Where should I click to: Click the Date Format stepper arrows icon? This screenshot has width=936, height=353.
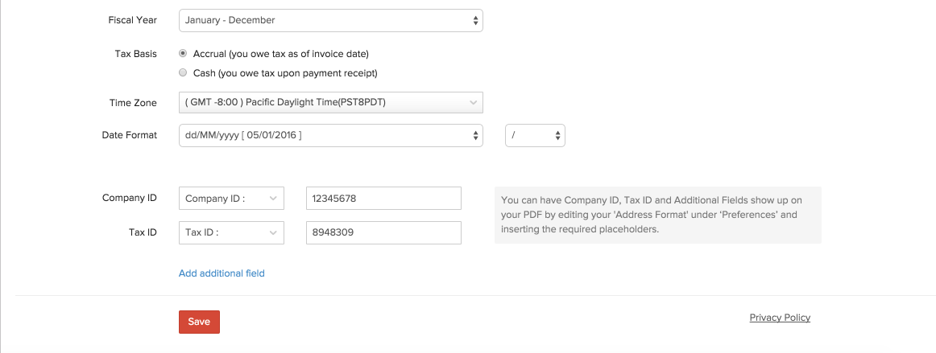tap(475, 135)
